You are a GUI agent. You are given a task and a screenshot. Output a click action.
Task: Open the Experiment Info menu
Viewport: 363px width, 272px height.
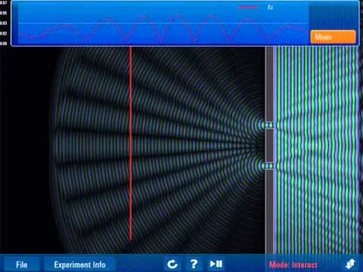pos(79,264)
